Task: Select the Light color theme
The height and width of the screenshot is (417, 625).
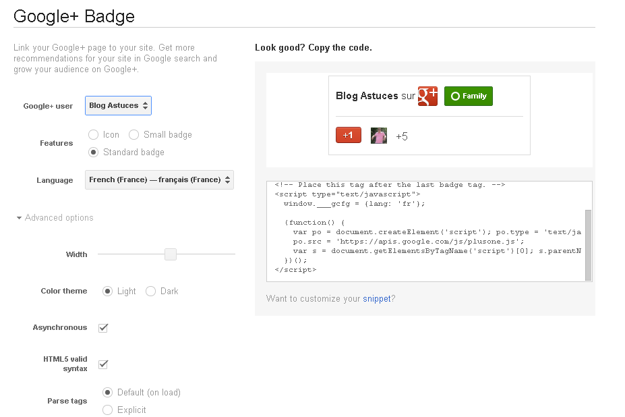Action: pos(108,291)
